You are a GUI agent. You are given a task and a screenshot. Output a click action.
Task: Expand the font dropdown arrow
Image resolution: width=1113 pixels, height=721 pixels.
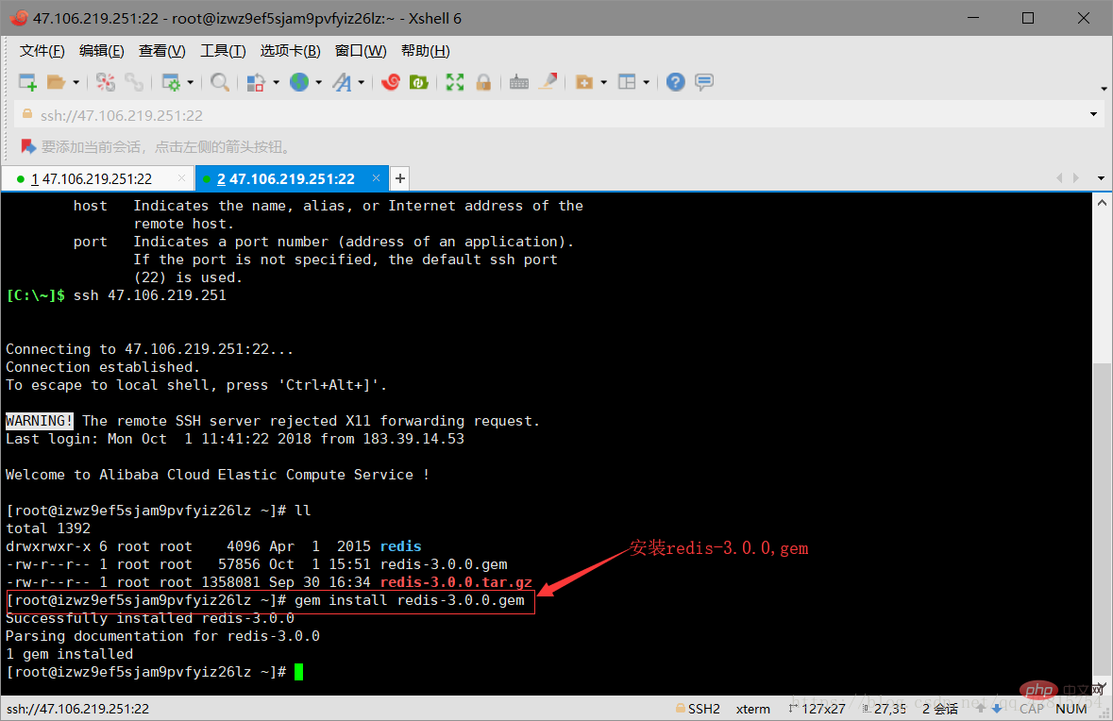(x=362, y=83)
